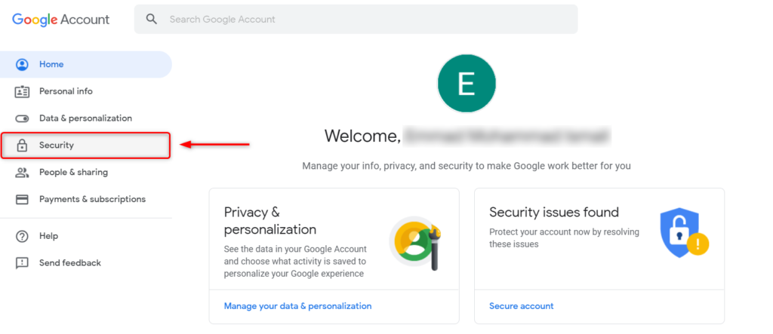Click the Manage your info tagline text
Screen dimensions: 773x334
pos(467,166)
